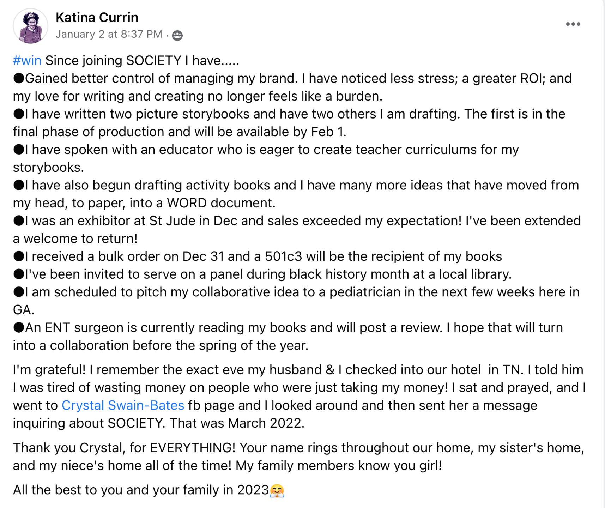Image resolution: width=605 pixels, height=508 pixels.
Task: Click the January 2 at 8:37 PM timestamp
Action: [x=109, y=34]
